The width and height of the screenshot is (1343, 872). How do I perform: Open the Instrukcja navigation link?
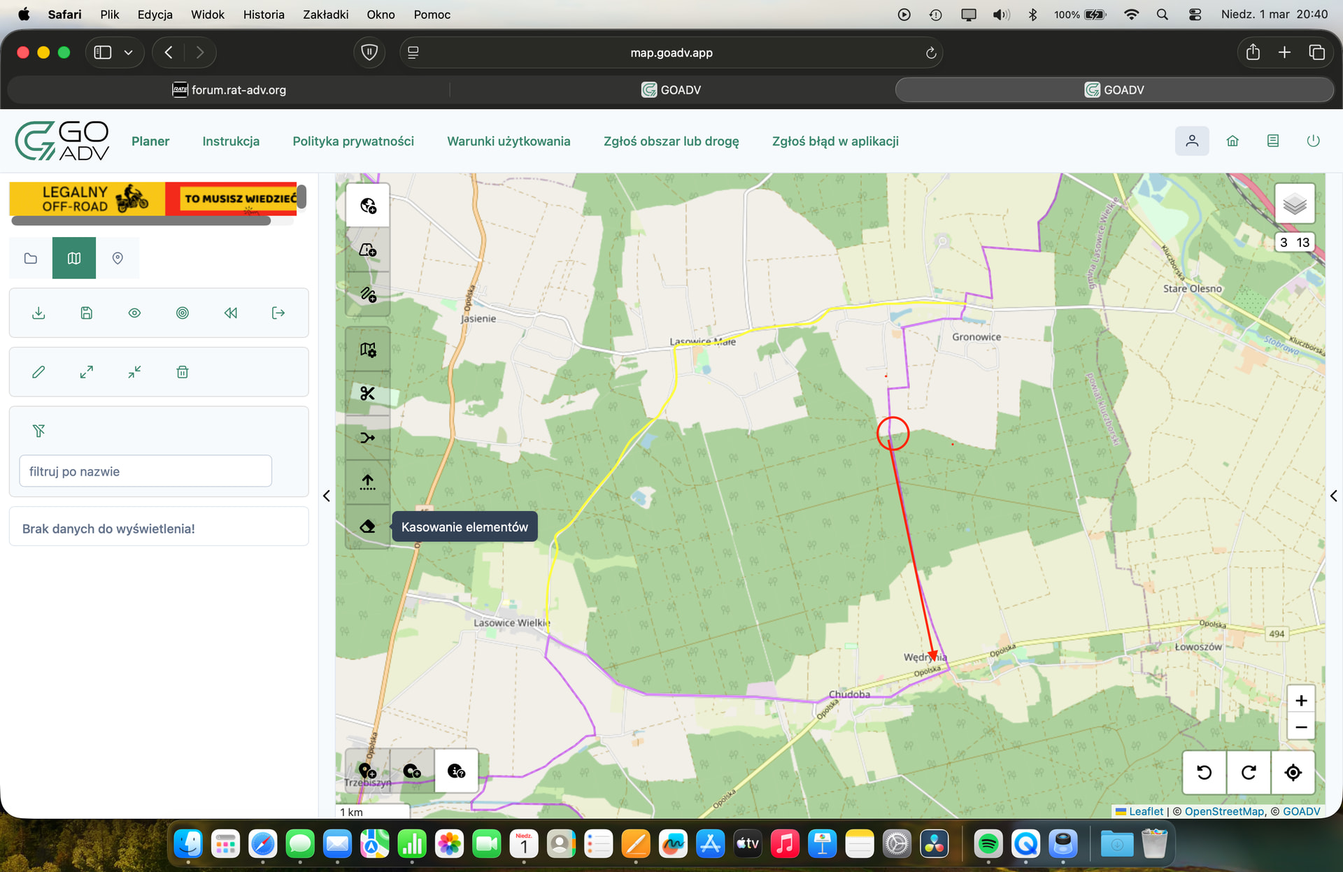coord(231,141)
